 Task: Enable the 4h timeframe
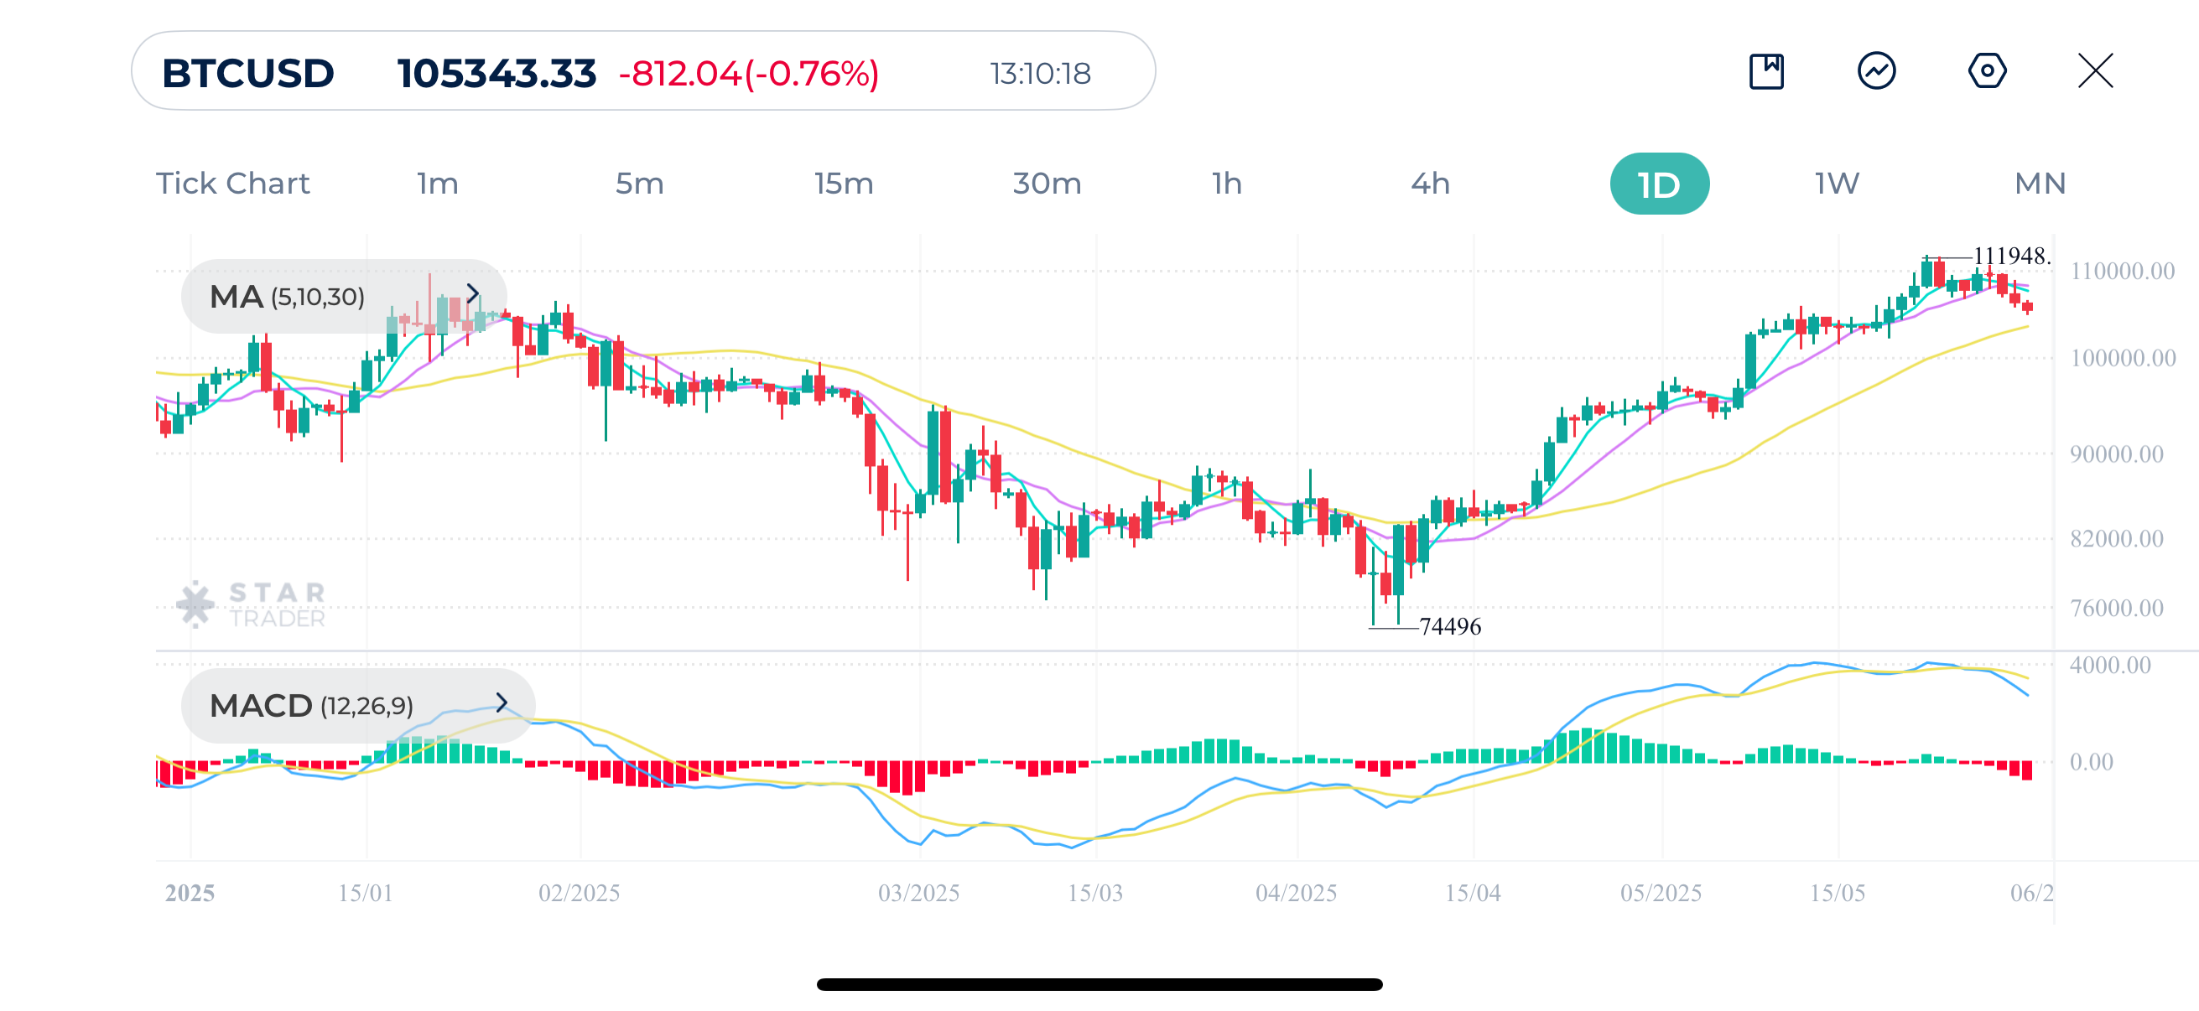(1429, 183)
